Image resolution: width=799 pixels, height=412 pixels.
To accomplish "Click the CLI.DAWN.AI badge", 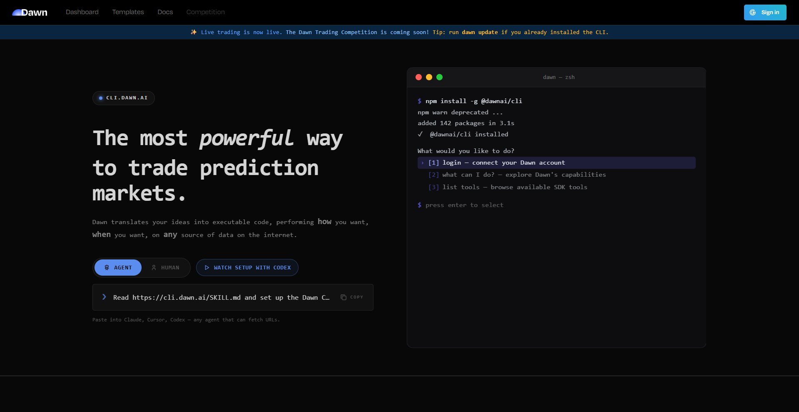I will tap(124, 98).
